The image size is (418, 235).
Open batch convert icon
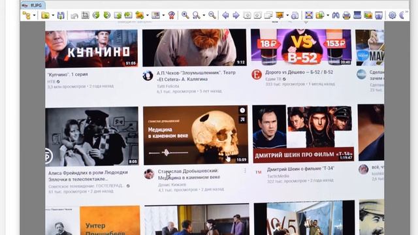click(x=319, y=16)
